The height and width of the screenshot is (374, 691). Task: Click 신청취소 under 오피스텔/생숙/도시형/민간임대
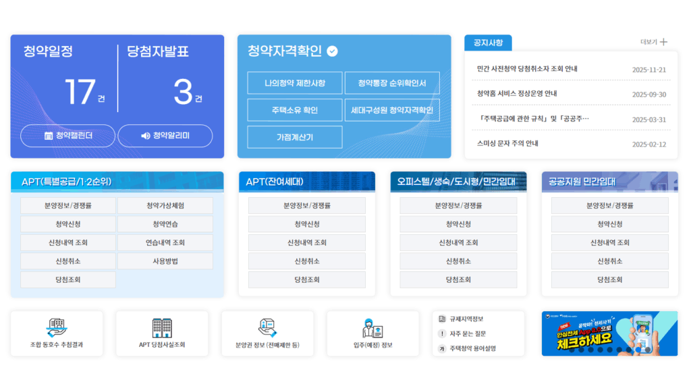coord(458,261)
